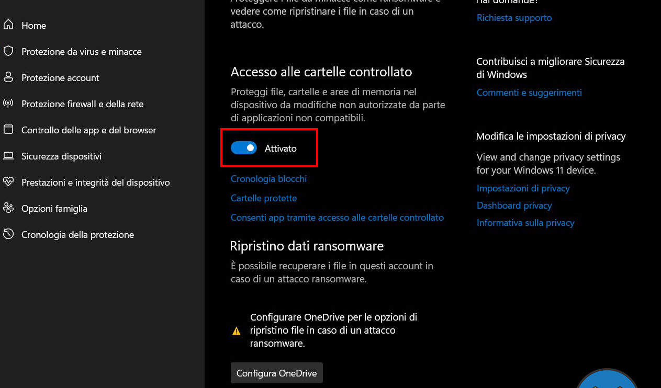661x388 pixels.
Task: Open the Dashboard privacy link
Action: click(514, 206)
